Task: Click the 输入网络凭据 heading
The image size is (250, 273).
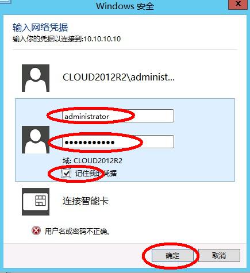Action: point(40,27)
